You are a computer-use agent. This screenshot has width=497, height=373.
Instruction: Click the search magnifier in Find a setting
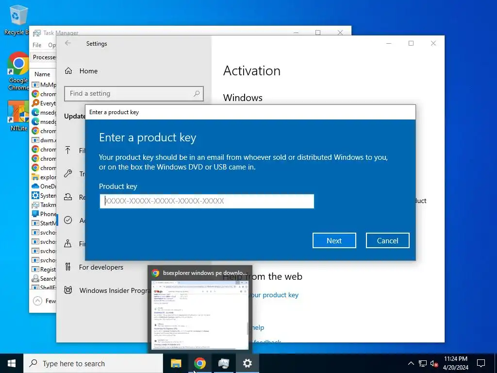coord(197,94)
